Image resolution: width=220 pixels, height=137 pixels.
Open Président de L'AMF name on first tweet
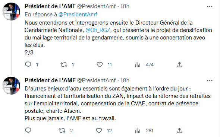tap(50, 6)
